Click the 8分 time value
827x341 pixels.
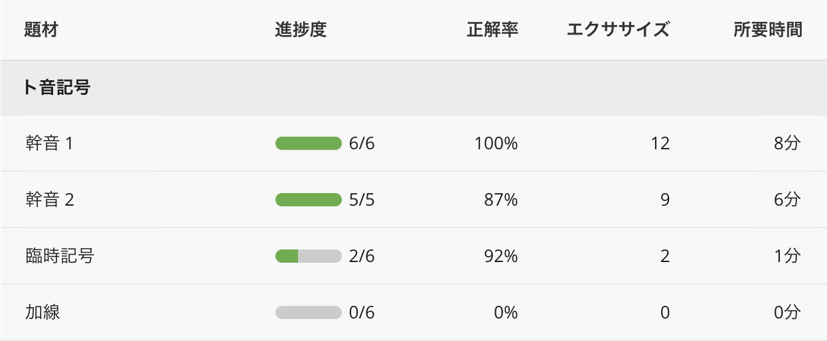pyautogui.click(x=787, y=143)
